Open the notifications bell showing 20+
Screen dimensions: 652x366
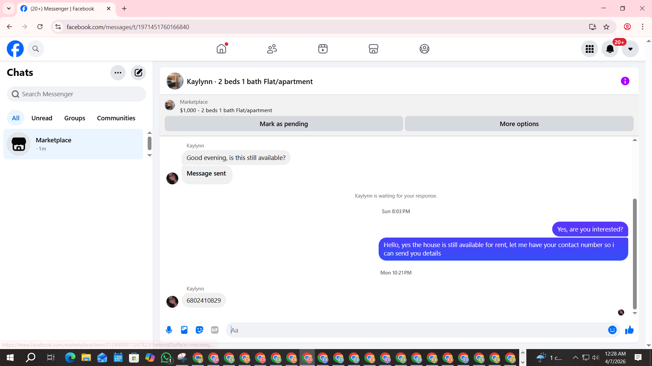(610, 49)
